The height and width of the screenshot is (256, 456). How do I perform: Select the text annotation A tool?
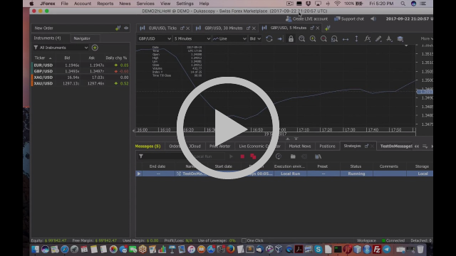(389, 38)
